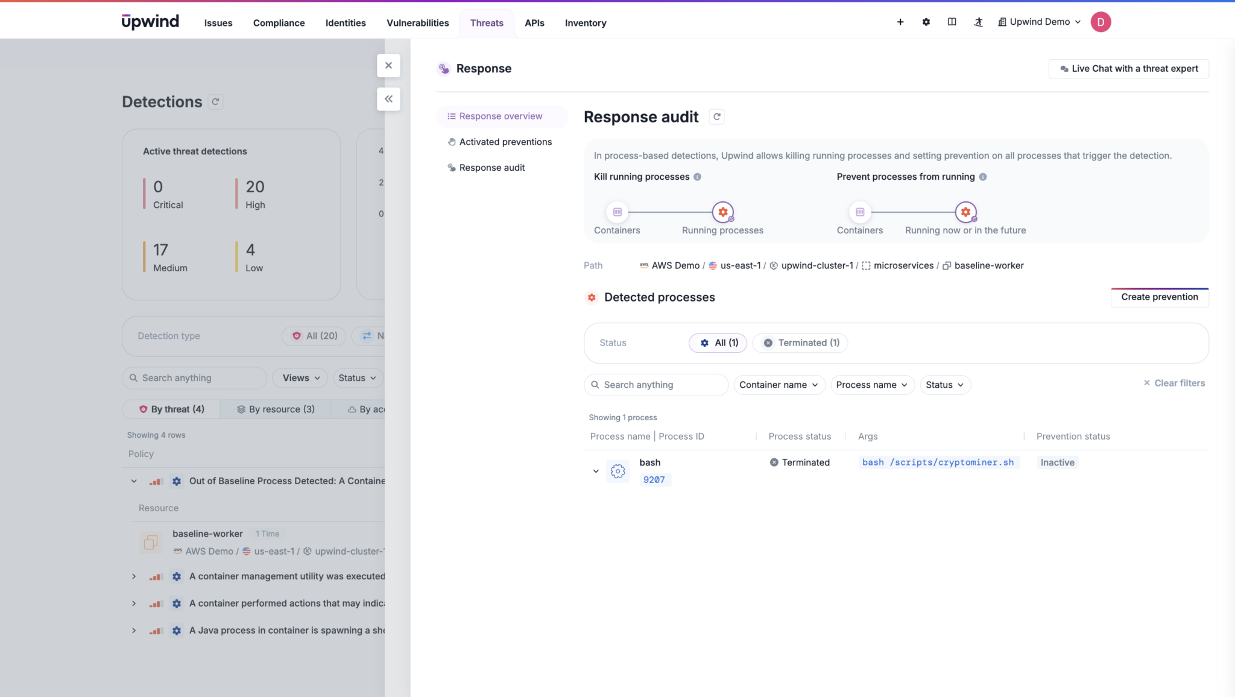Click the Create prevention button
This screenshot has height=697, width=1235.
coord(1159,297)
